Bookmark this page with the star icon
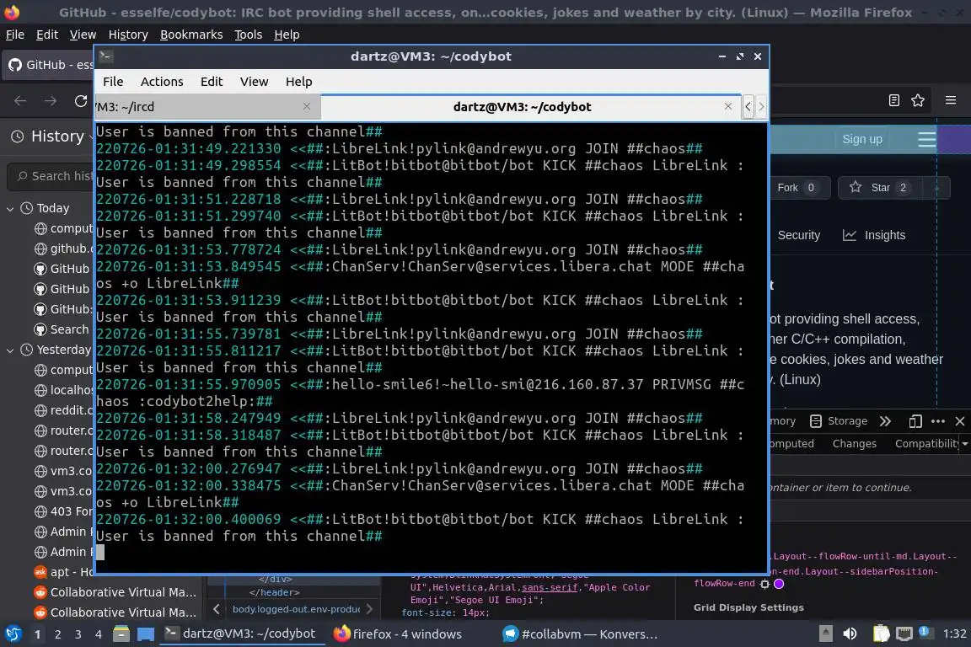Viewport: 971px width, 647px height. point(918,100)
